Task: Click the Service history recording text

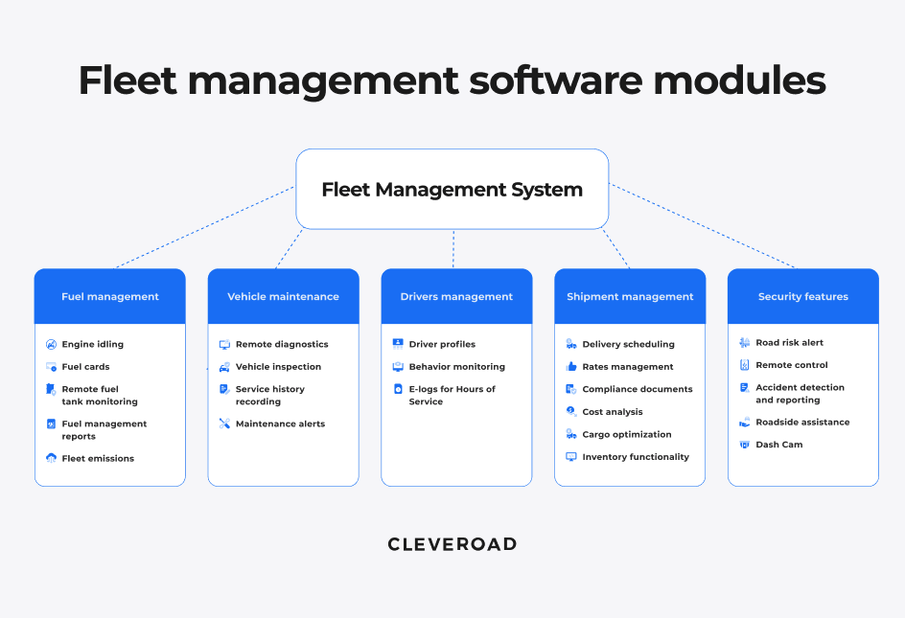Action: tap(270, 396)
